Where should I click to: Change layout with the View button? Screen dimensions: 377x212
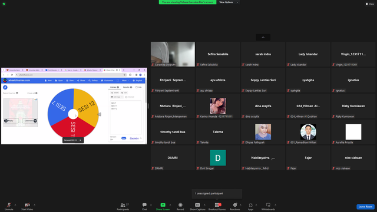click(370, 4)
